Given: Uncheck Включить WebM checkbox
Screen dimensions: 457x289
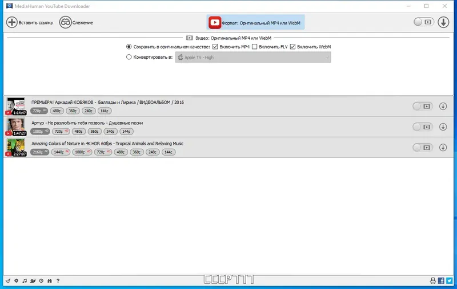Looking at the screenshot, I should coord(292,47).
